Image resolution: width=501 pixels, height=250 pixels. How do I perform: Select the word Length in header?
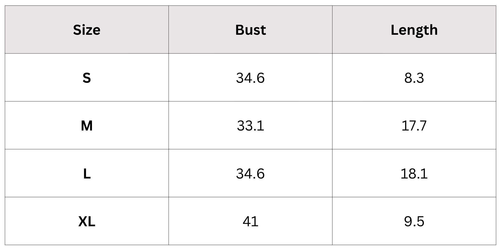[x=414, y=30]
